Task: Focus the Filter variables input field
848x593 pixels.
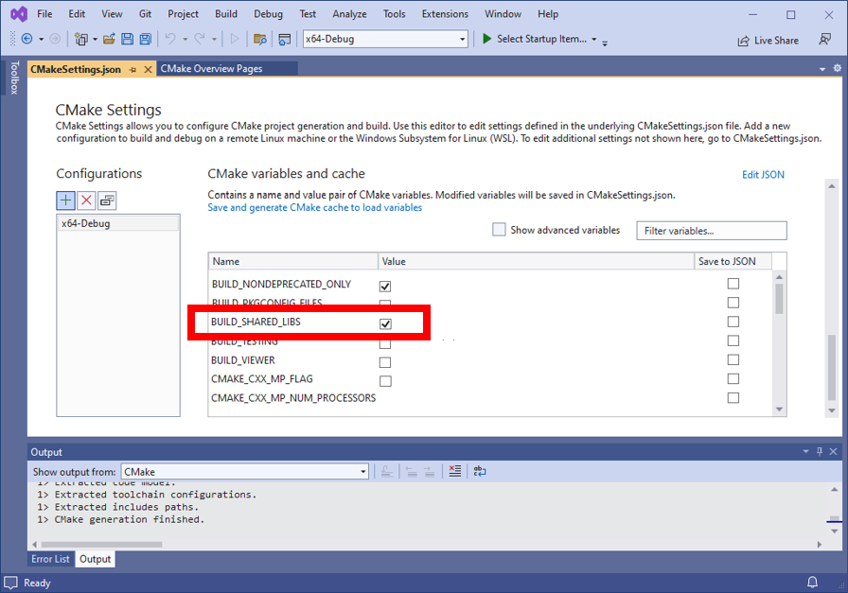Action: [x=711, y=231]
